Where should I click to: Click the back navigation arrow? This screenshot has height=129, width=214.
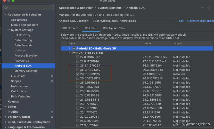pyautogui.click(x=203, y=8)
